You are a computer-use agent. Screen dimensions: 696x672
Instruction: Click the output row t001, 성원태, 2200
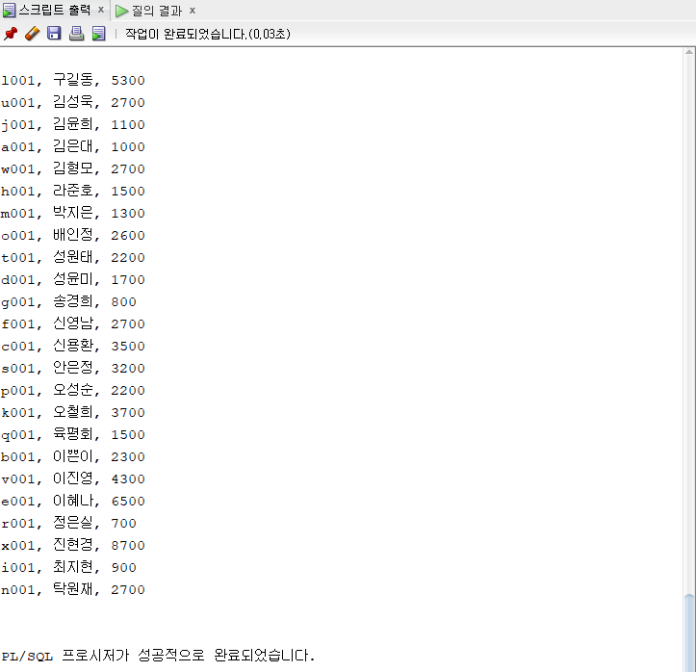click(x=73, y=258)
